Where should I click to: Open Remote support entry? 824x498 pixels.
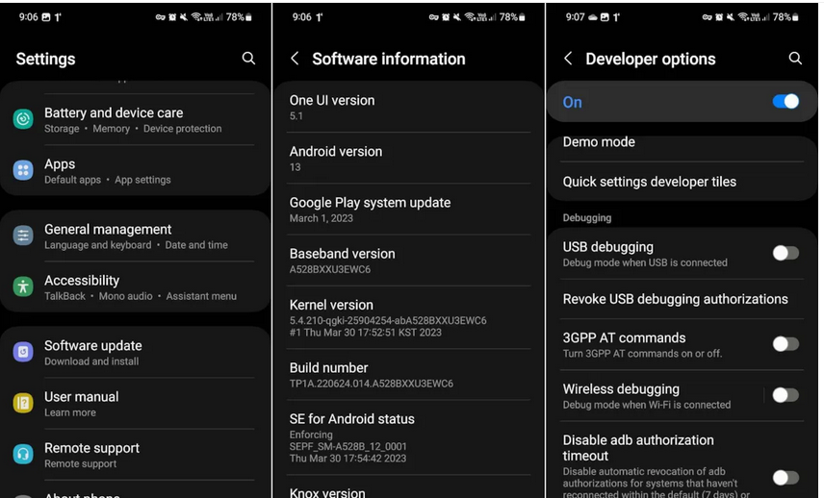click(x=135, y=455)
